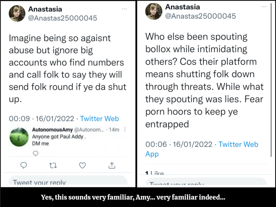This screenshot has height=207, width=276.
Task: Click the share icon on the left tweet
Action: [112, 165]
